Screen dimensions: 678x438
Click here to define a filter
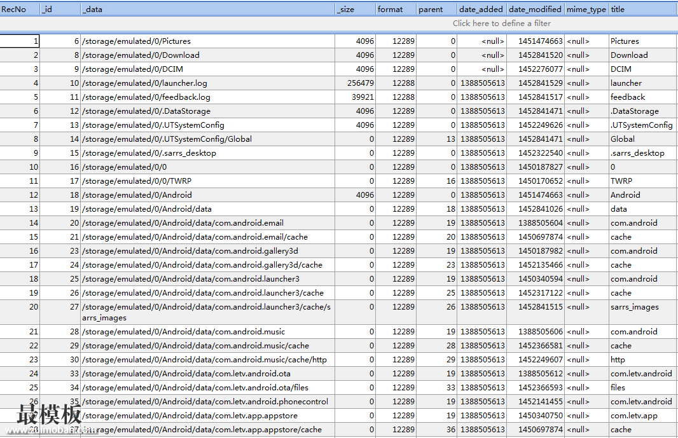(502, 24)
